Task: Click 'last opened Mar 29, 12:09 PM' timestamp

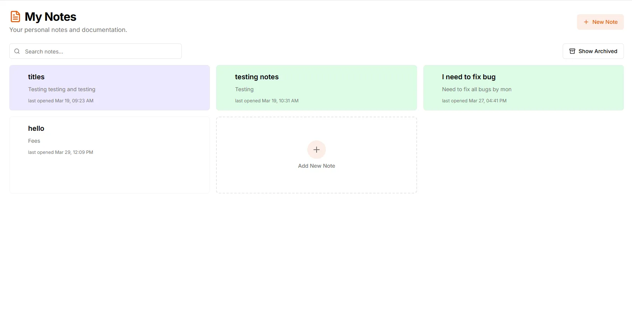Action: 60,152
